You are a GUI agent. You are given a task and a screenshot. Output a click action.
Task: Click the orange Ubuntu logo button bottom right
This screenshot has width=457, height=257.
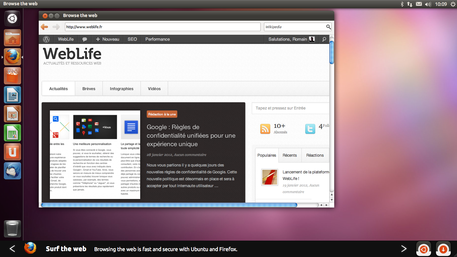tap(424, 249)
